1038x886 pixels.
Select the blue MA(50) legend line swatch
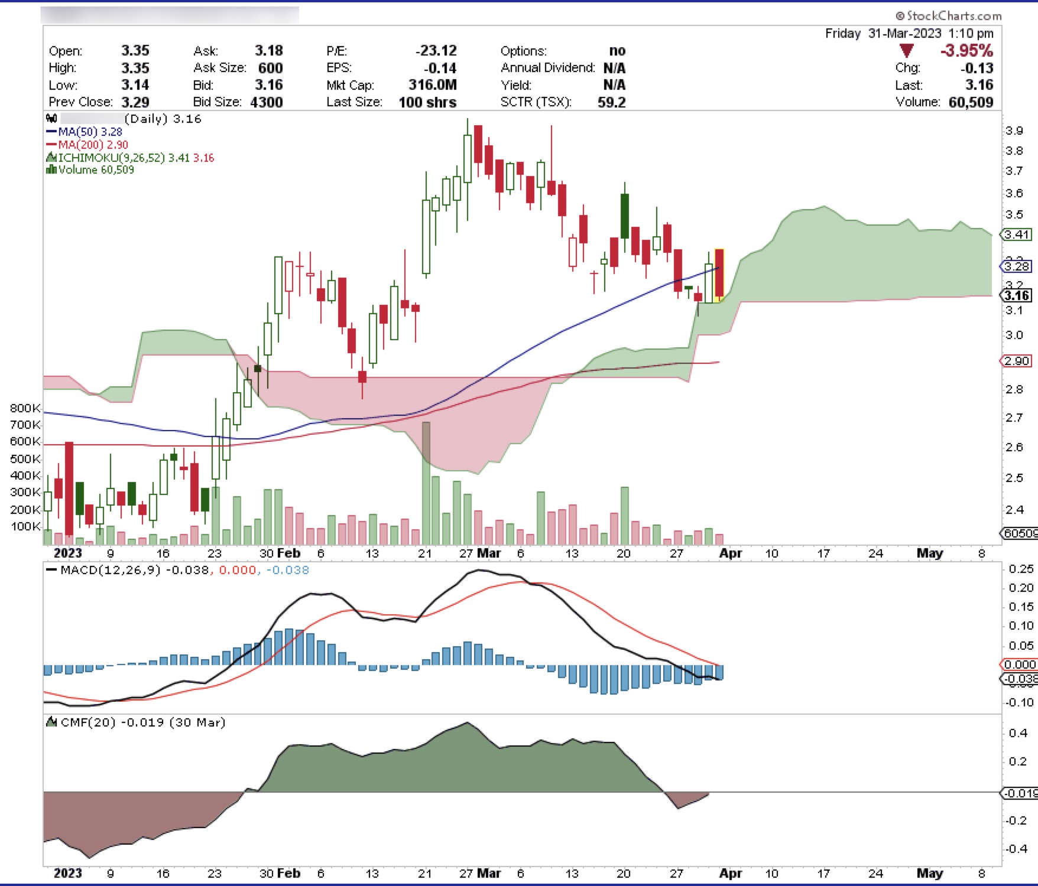[x=51, y=132]
